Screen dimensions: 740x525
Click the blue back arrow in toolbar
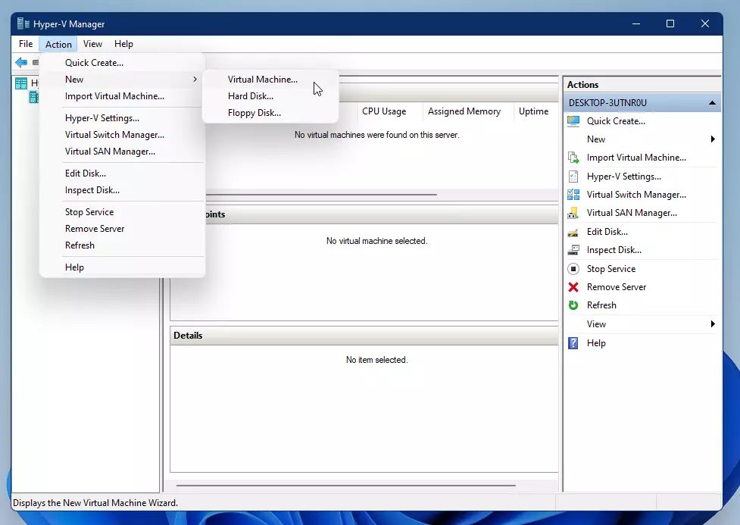pos(21,62)
